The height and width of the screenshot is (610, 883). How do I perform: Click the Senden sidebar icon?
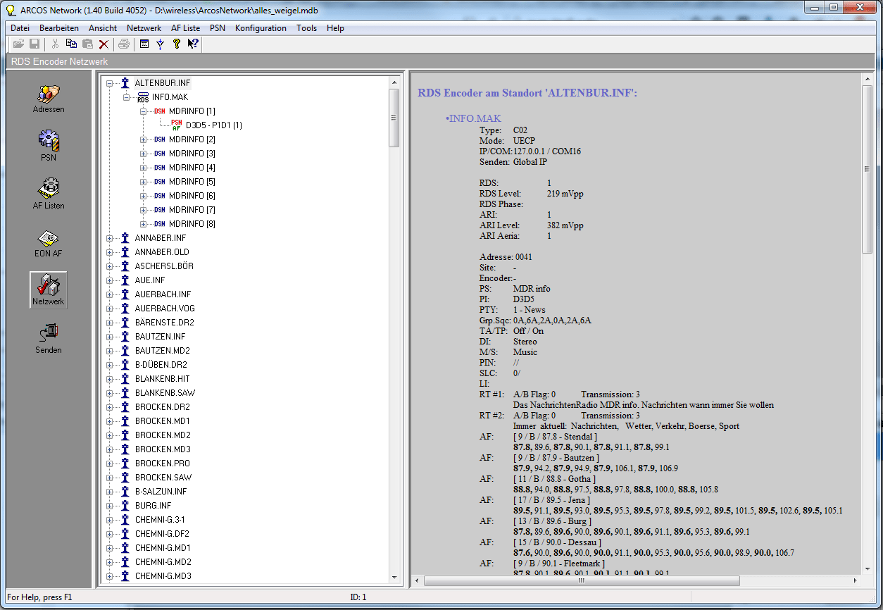coord(48,337)
